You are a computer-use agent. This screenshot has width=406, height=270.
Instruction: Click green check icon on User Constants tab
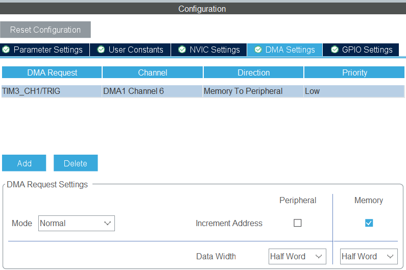click(x=101, y=50)
